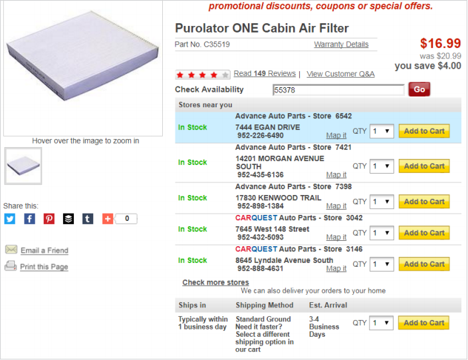Viewport: 468px width, 360px height.
Task: Expand quantity dropdown for home delivery shipping
Action: (382, 323)
